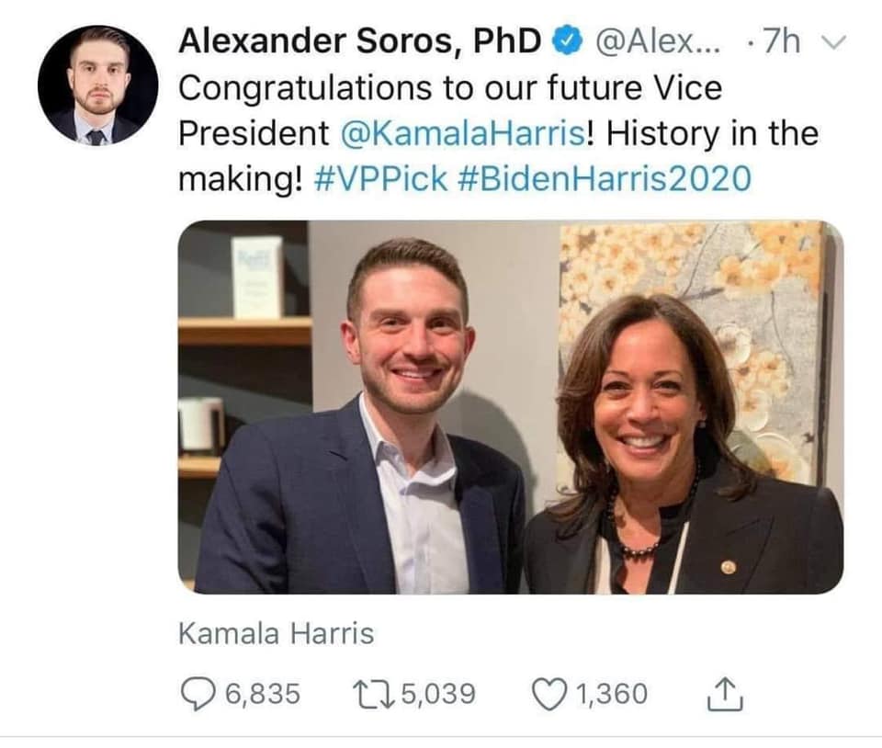Viewport: 882px width, 748px height.
Task: Click the truncated @Alex... handle
Action: click(x=656, y=41)
